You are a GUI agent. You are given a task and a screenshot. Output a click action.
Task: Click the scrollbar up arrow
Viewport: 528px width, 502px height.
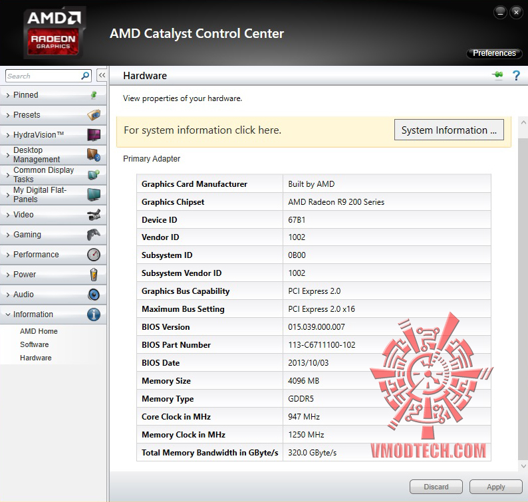[x=523, y=123]
